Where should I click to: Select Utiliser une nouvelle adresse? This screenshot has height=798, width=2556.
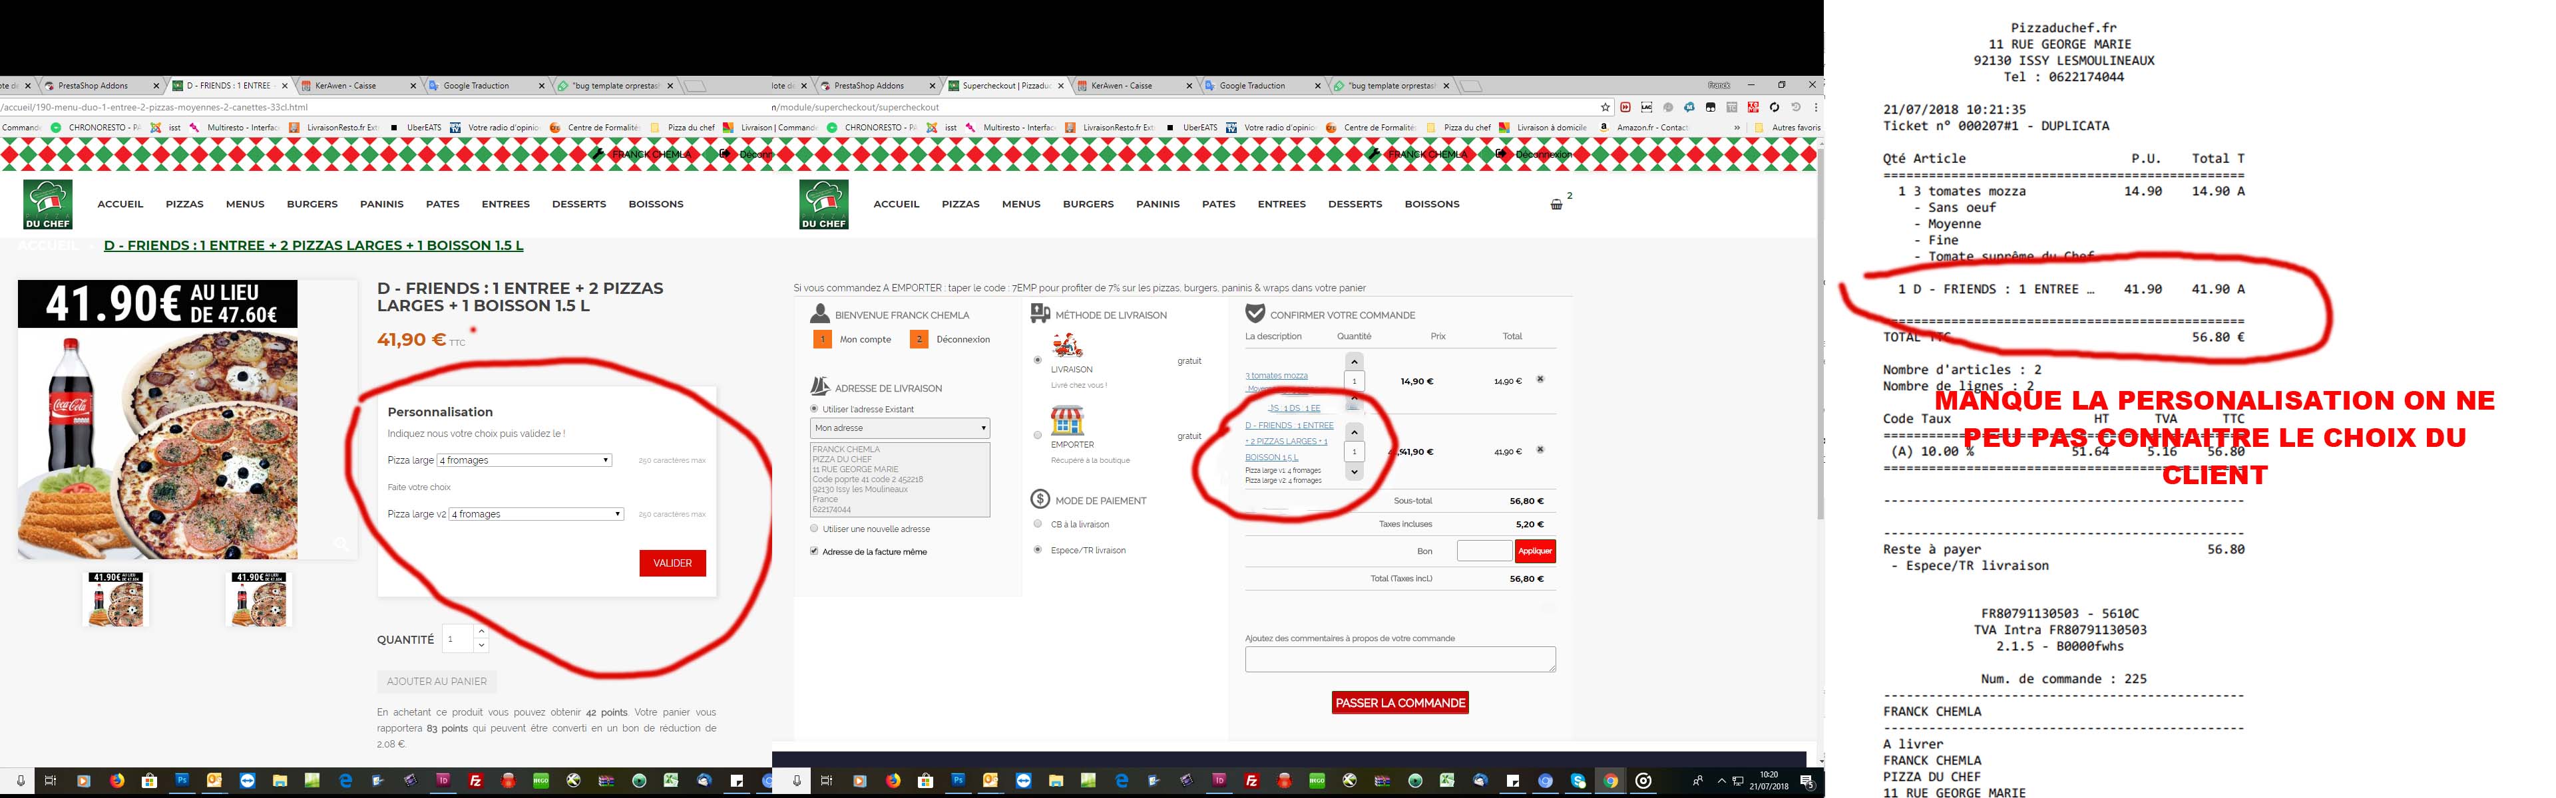(x=813, y=529)
